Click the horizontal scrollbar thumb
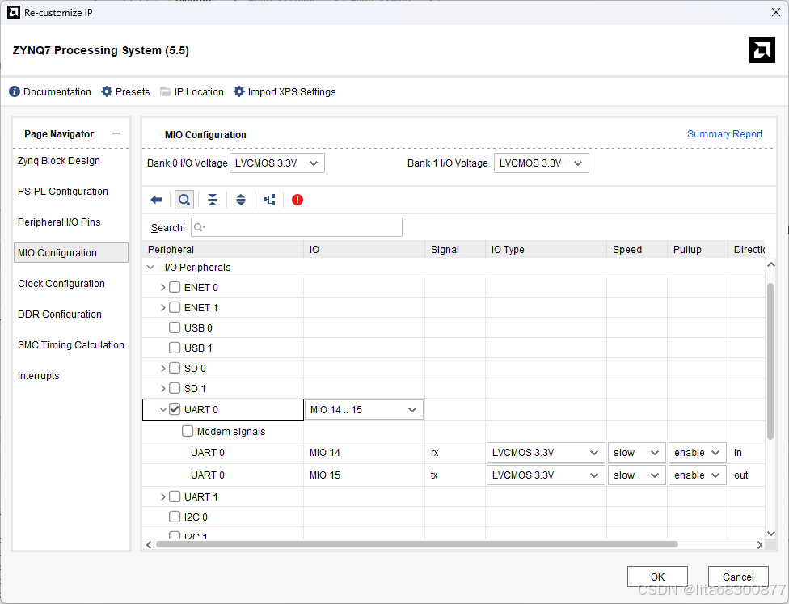Image resolution: width=789 pixels, height=604 pixels. click(416, 544)
